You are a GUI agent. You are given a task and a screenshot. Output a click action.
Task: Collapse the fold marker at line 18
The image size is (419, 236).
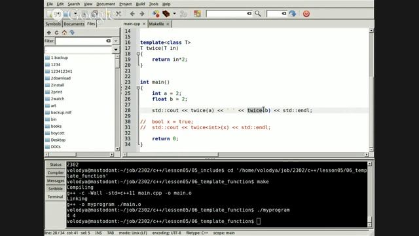(138, 54)
